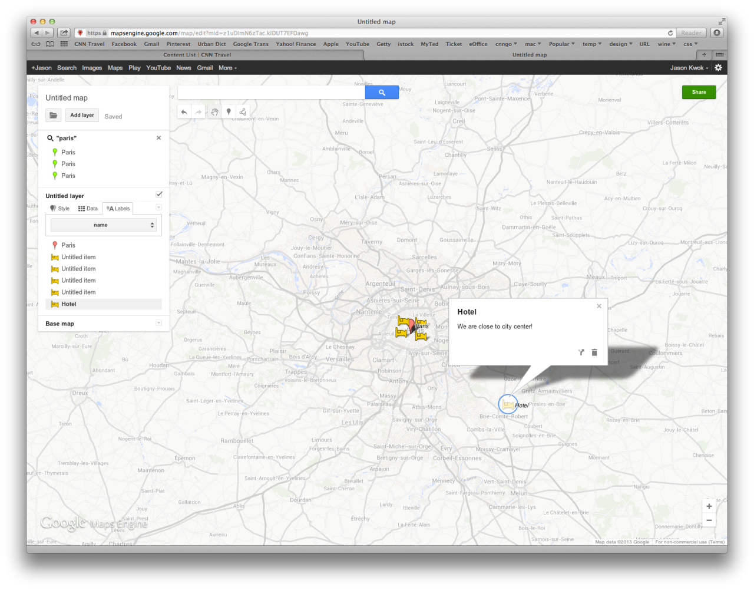Viewport: 754px width, 590px height.
Task: Delete the Hotel marker with trash icon
Action: point(594,352)
